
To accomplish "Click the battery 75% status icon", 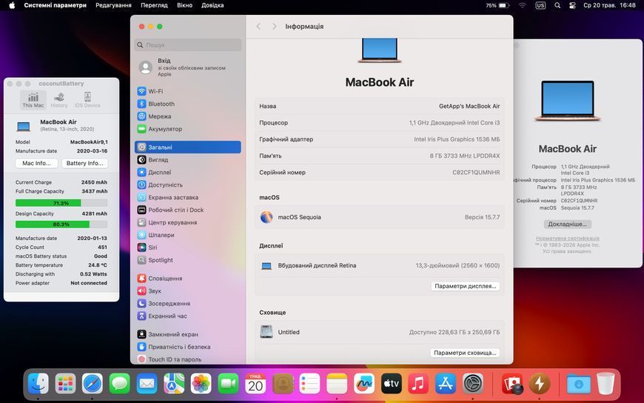I will click(497, 5).
